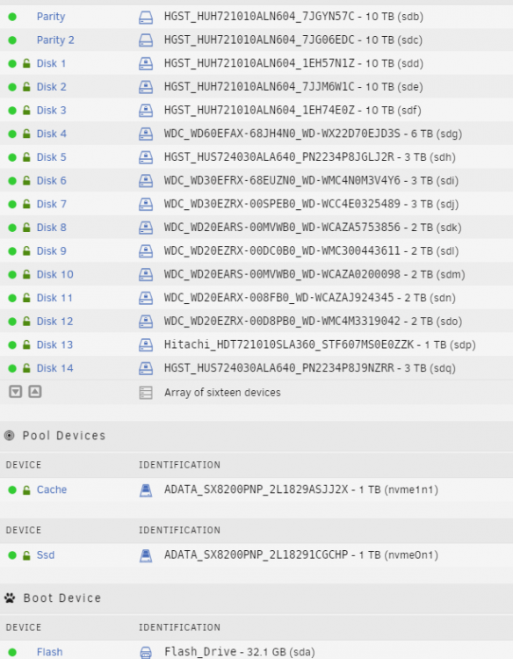Screen dimensions: 513x659
Task: Click the disk icon beside Disk 2 sde
Action: pos(146,87)
